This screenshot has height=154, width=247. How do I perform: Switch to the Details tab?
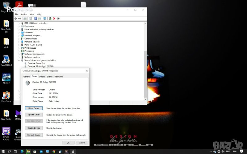pyautogui.click(x=42, y=76)
